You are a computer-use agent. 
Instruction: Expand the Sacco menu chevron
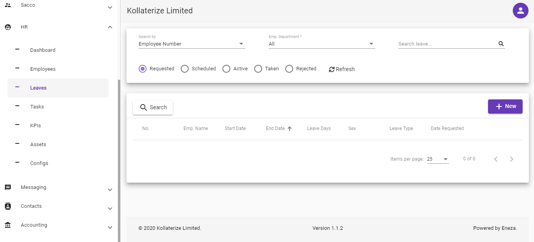coord(110,7)
